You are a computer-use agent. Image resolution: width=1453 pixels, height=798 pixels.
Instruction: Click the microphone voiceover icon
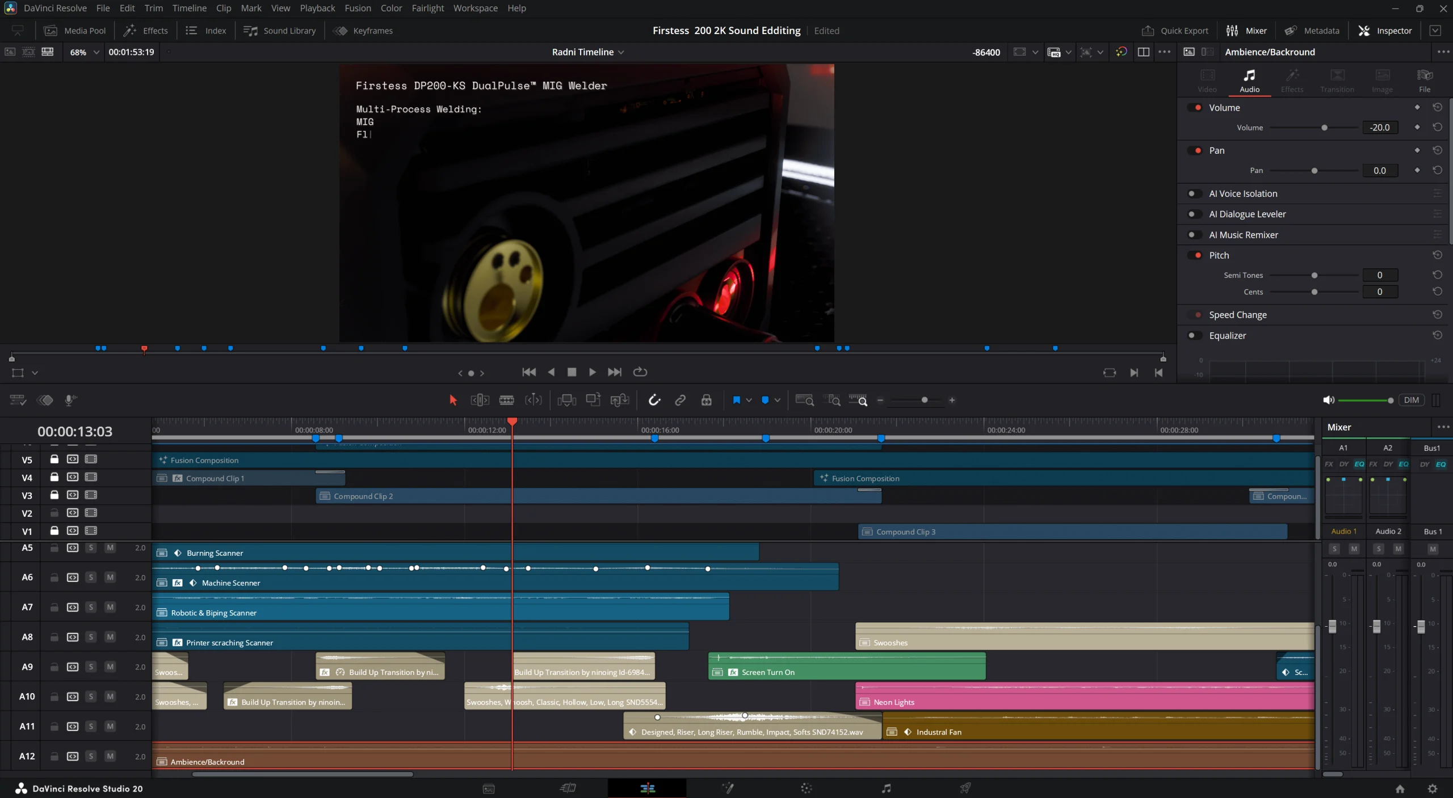tap(70, 400)
